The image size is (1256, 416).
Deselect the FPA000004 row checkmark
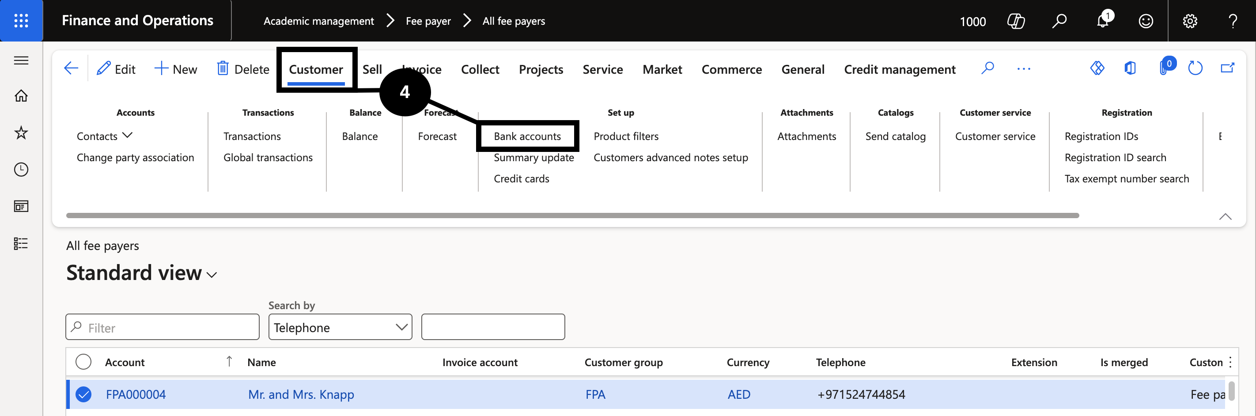83,394
